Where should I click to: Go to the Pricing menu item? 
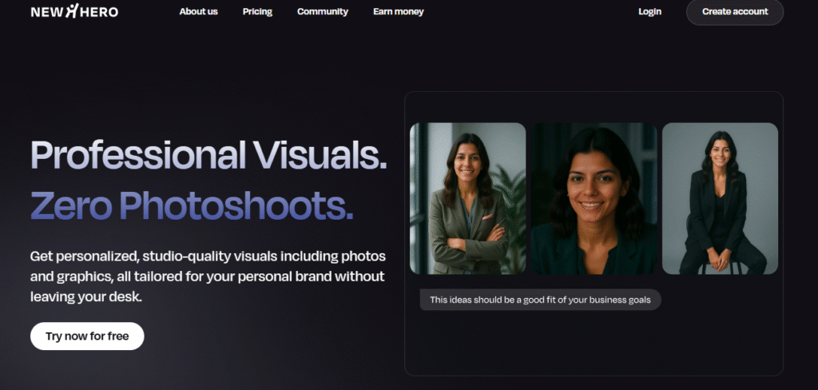(257, 12)
